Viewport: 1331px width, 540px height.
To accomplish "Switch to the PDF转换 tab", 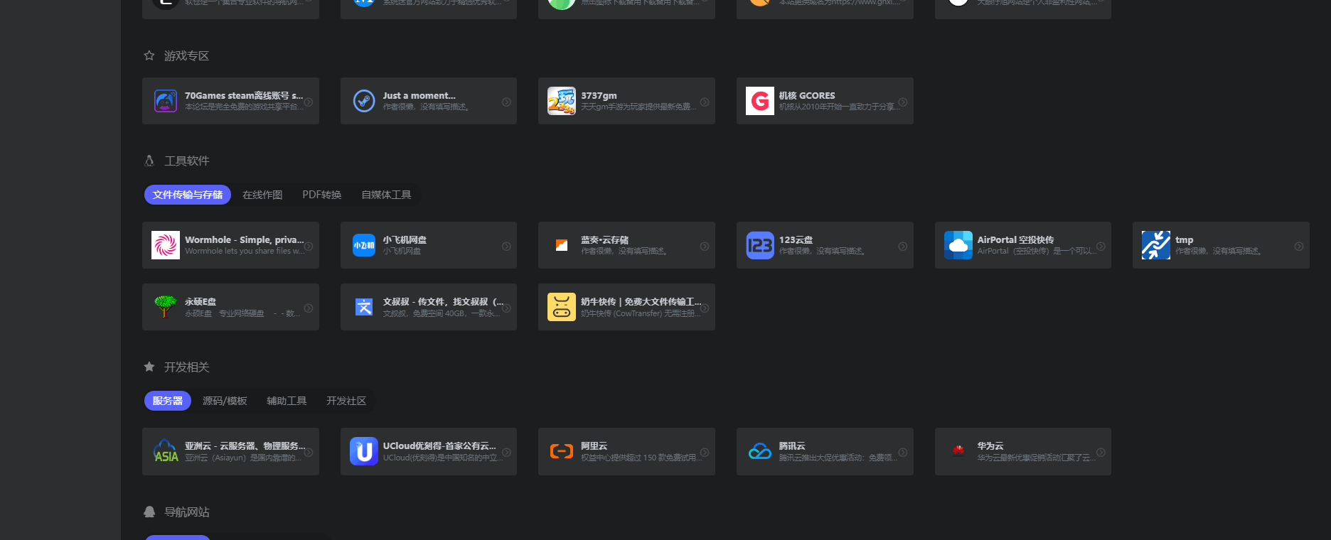I will 322,195.
